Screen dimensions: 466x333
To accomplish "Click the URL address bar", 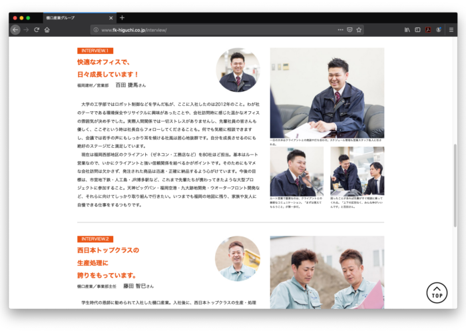I will click(x=213, y=30).
